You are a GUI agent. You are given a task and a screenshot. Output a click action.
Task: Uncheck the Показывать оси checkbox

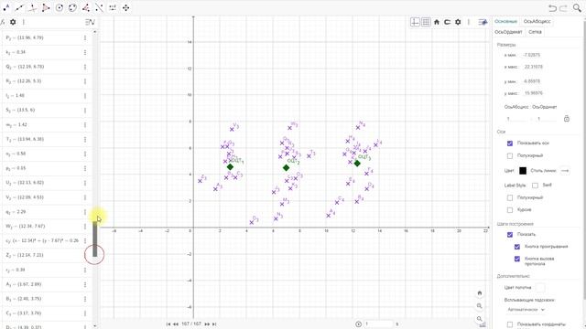[x=510, y=143]
